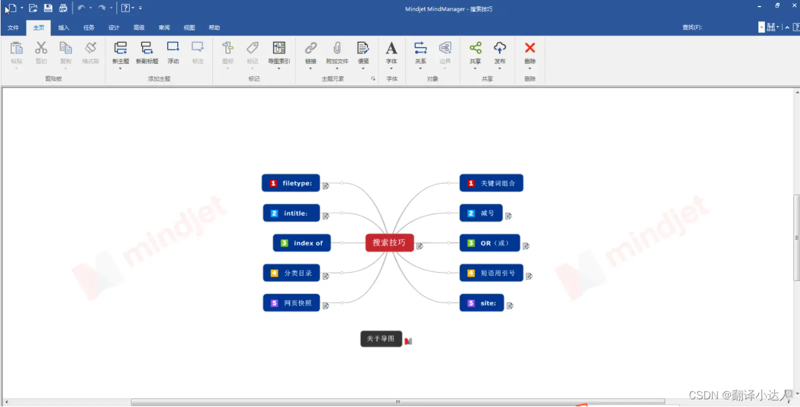Open the New document dropdown arrow
The image size is (800, 407).
pos(22,8)
